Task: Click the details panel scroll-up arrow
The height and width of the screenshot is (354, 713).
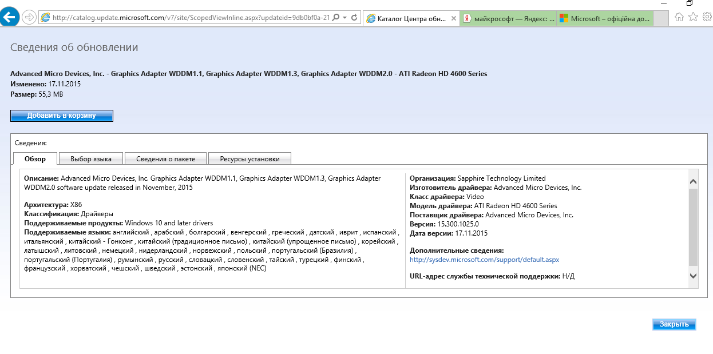Action: point(693,182)
